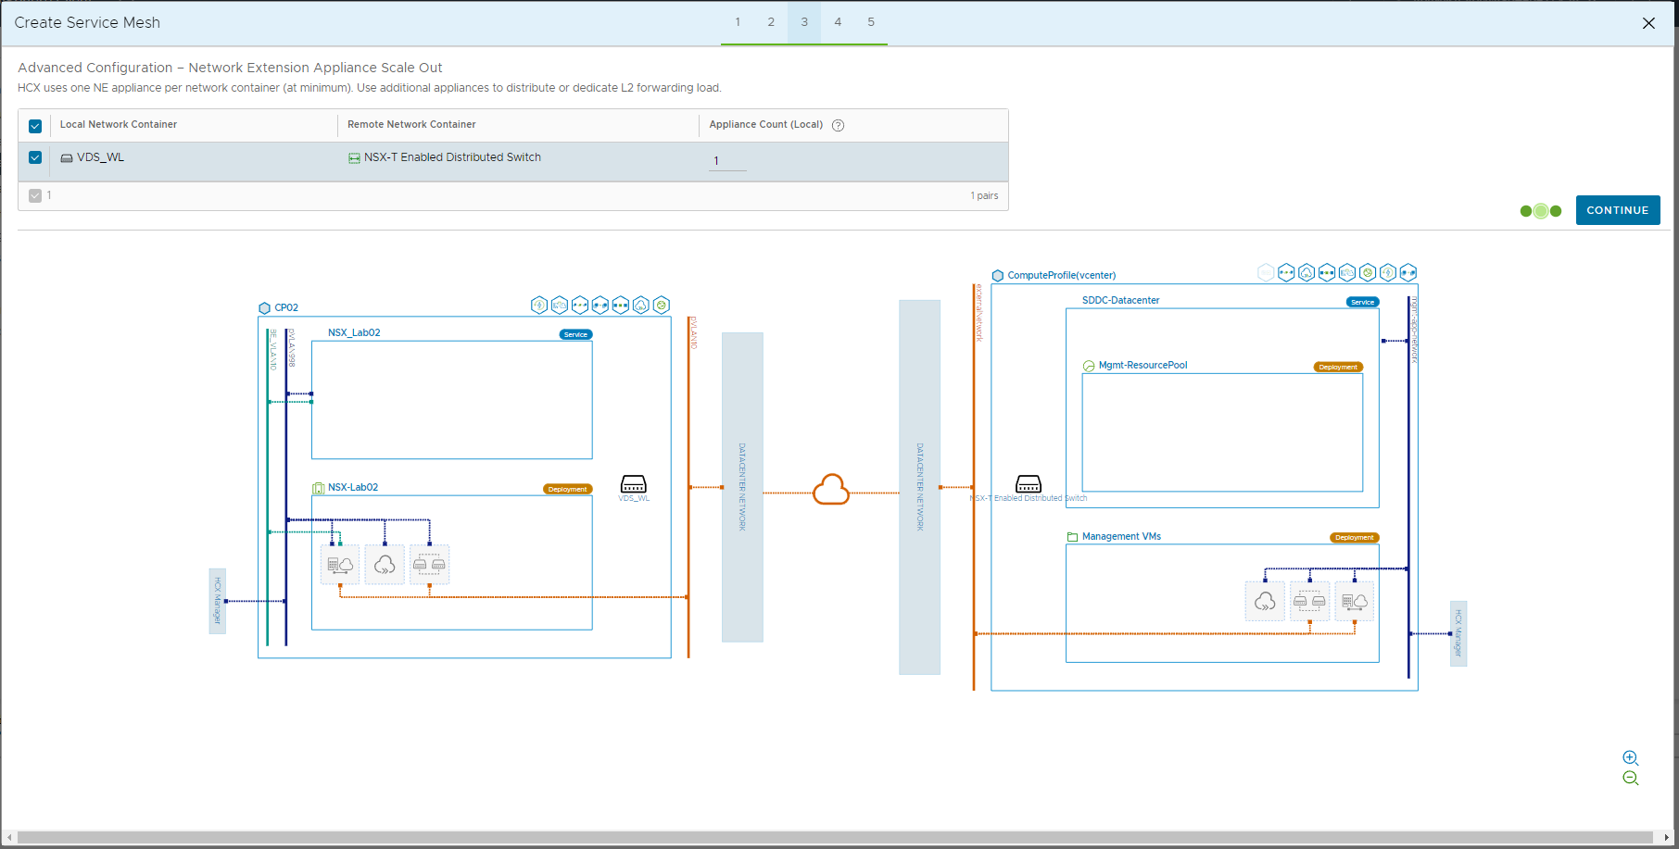Select network extension appliance in Management VMs

1309,602
